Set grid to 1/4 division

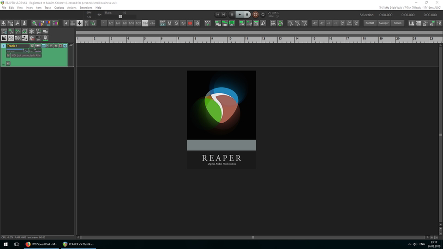pyautogui.click(x=118, y=23)
